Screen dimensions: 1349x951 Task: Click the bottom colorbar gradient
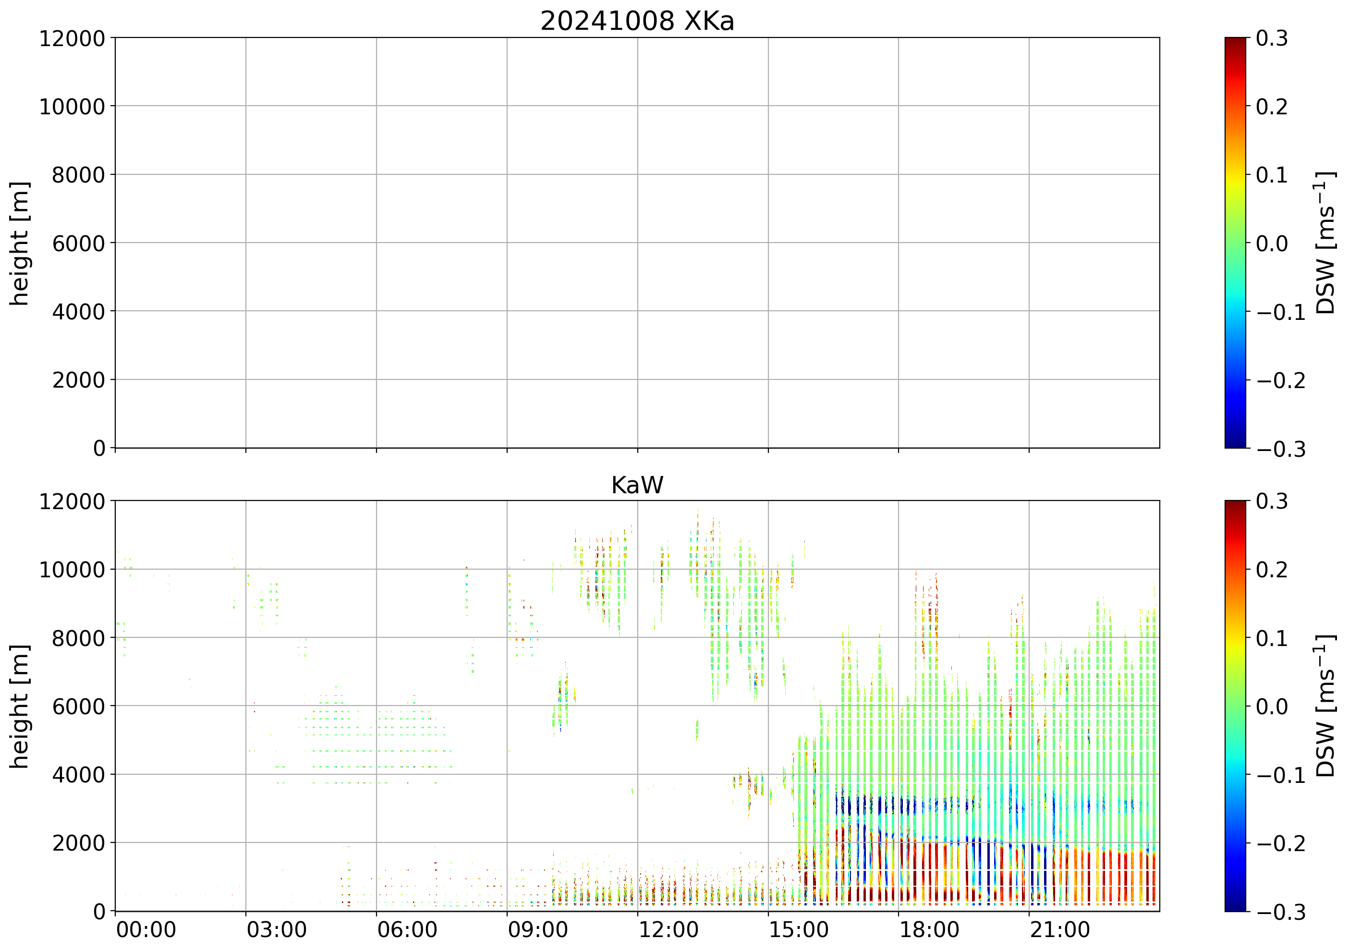(x=1235, y=706)
